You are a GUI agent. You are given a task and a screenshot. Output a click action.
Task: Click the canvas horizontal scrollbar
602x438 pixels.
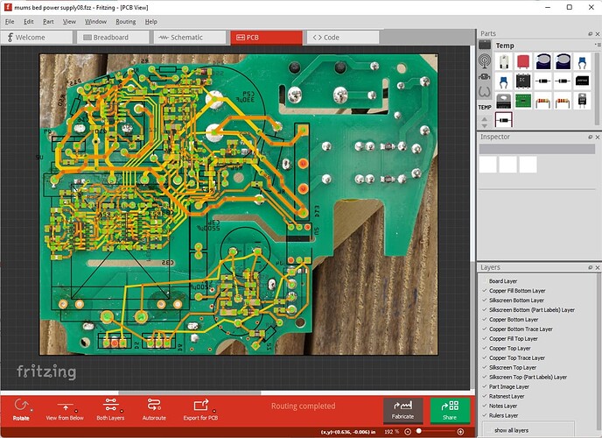(190, 392)
